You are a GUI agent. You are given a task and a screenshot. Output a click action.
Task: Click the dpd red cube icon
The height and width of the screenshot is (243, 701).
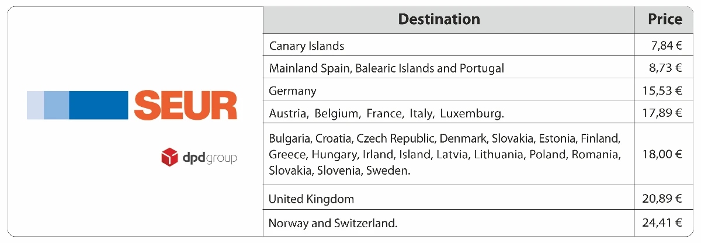(x=169, y=157)
